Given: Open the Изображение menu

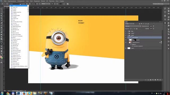Looking at the screenshot, I should [21, 1].
